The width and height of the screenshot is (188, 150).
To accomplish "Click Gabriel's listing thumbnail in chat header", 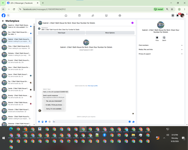I will tap(40, 23).
